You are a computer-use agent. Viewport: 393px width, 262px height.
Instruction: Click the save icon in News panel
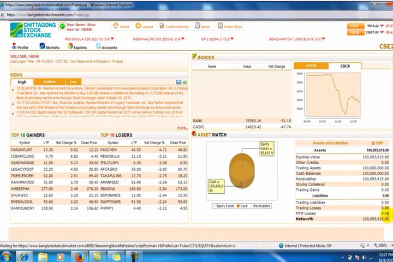(178, 82)
